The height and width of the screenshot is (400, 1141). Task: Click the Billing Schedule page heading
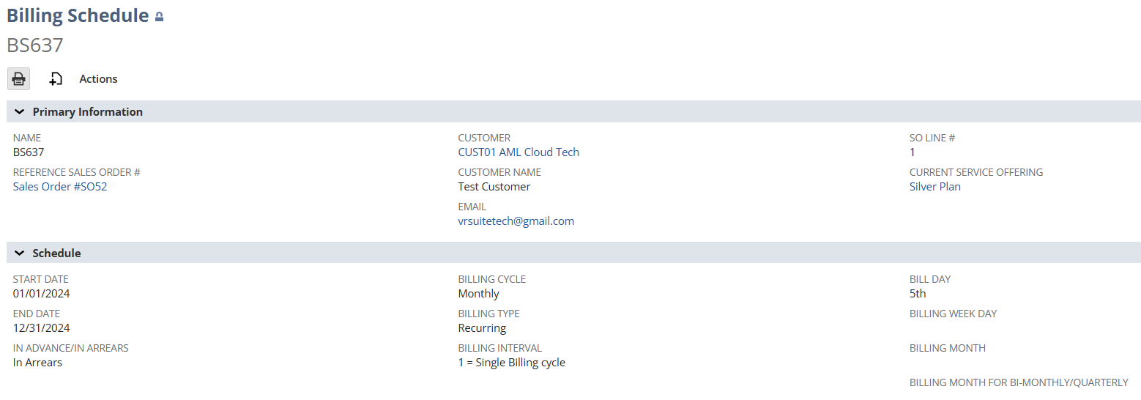point(78,15)
